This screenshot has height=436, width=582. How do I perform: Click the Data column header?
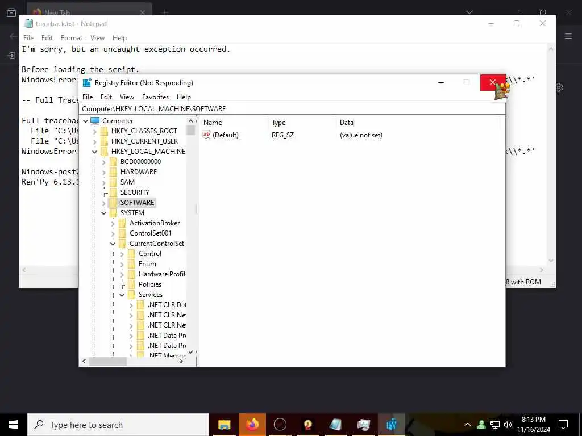pos(418,123)
